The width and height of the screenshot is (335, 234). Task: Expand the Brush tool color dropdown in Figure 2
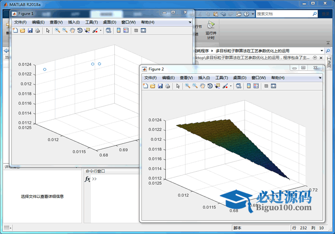[x=231, y=86]
